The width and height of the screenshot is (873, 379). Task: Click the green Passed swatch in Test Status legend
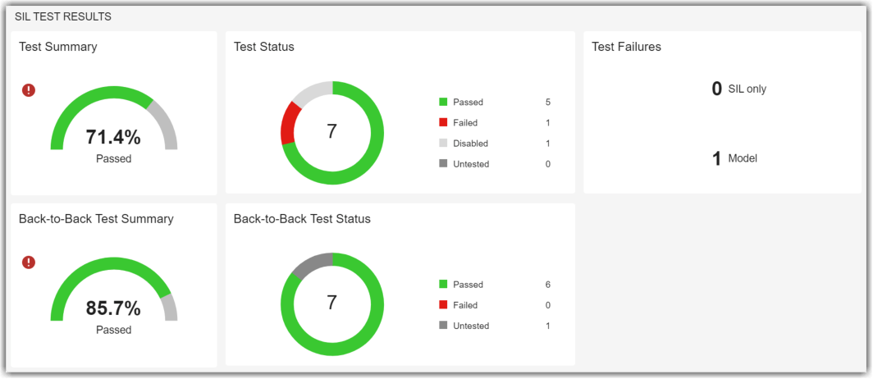tap(443, 103)
